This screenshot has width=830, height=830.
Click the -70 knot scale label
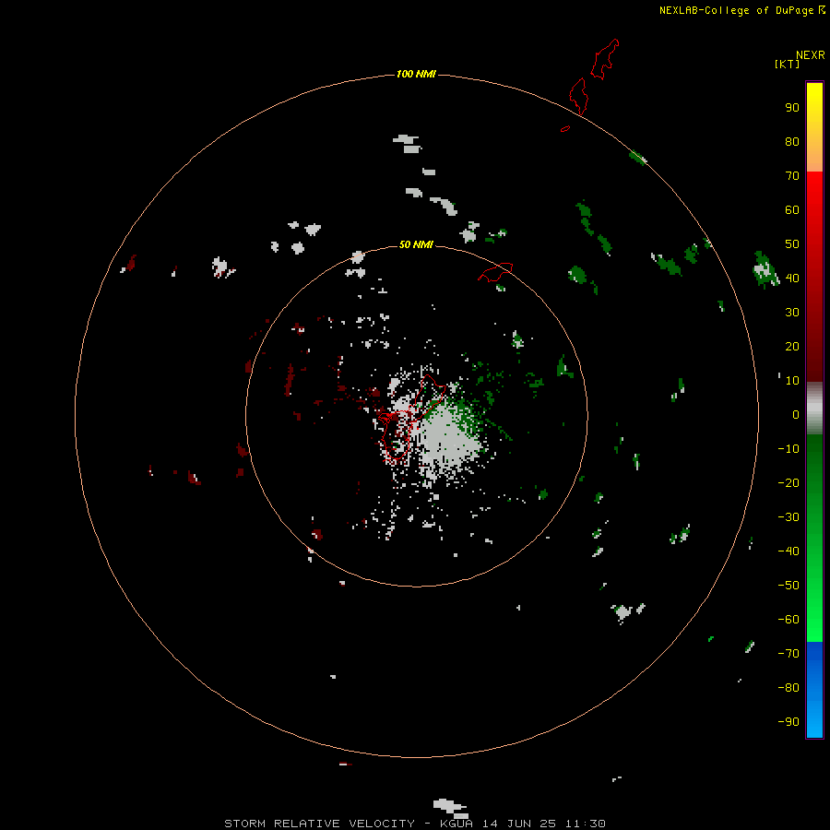pyautogui.click(x=788, y=653)
